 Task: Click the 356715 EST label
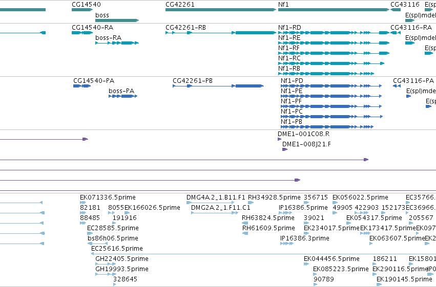316,197
